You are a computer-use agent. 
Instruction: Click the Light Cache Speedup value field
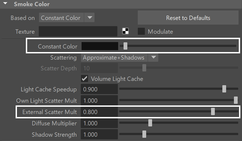click(99, 89)
